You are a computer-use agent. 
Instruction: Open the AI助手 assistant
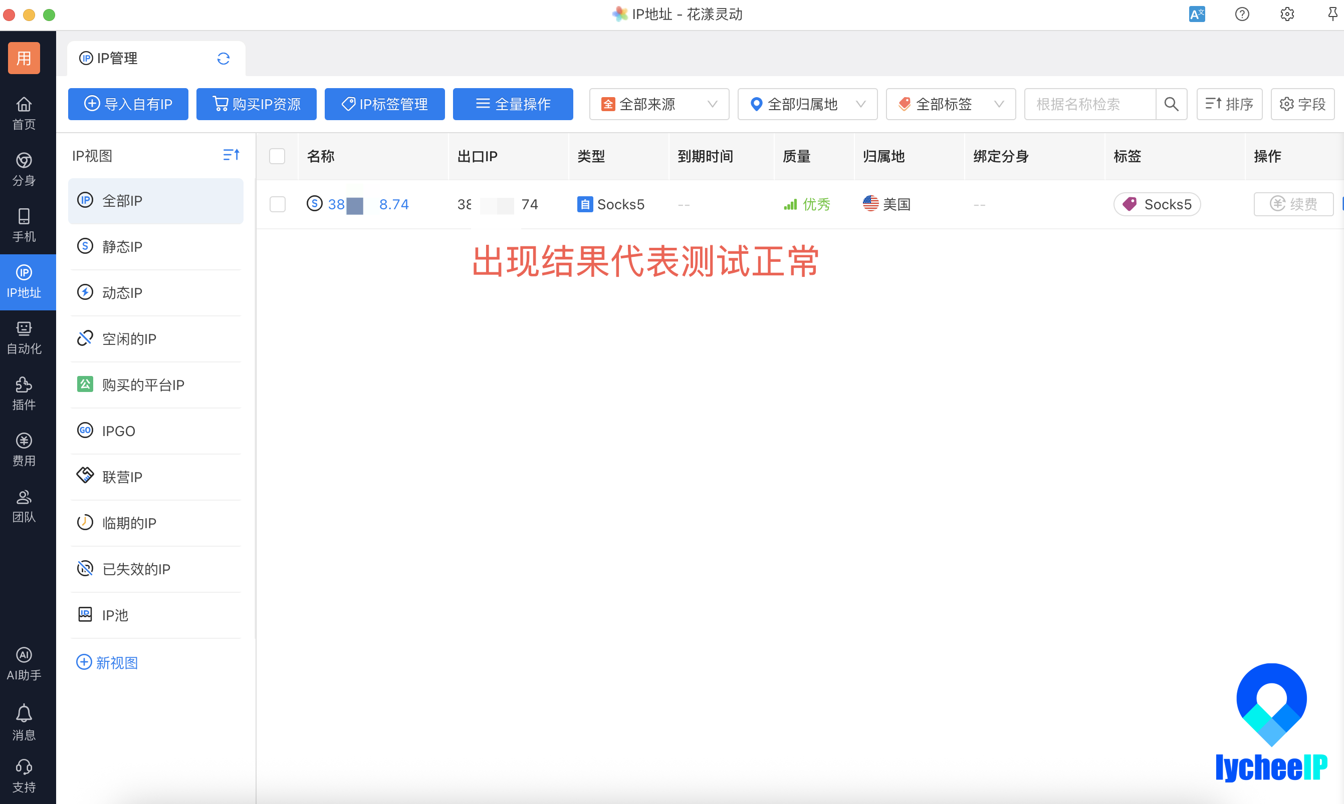(24, 664)
